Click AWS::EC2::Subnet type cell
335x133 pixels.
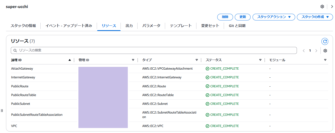pos(155,104)
